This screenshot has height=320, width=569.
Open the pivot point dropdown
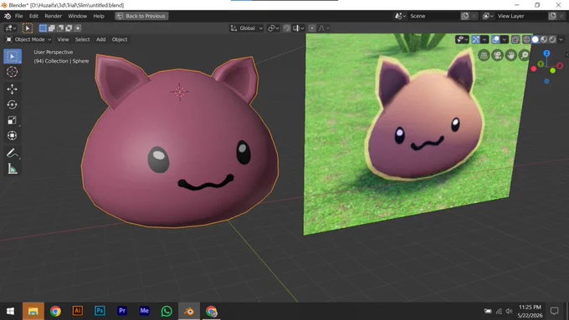pyautogui.click(x=274, y=28)
